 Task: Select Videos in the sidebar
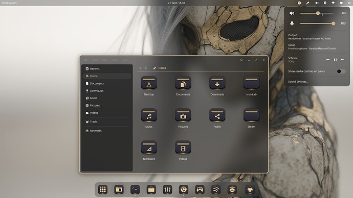coord(107,113)
